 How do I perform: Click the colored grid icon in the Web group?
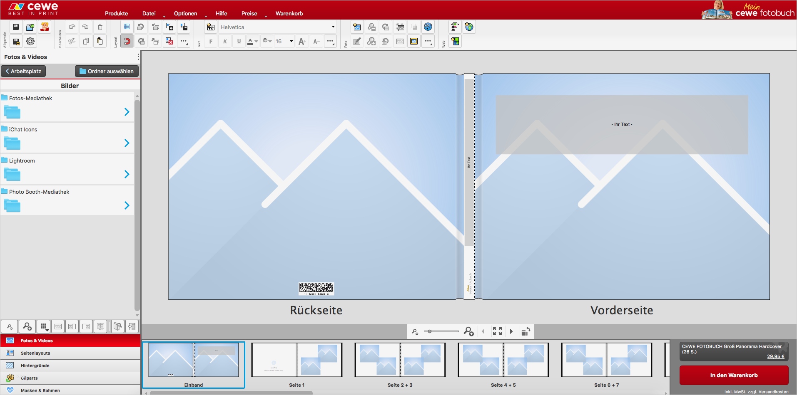tap(455, 41)
